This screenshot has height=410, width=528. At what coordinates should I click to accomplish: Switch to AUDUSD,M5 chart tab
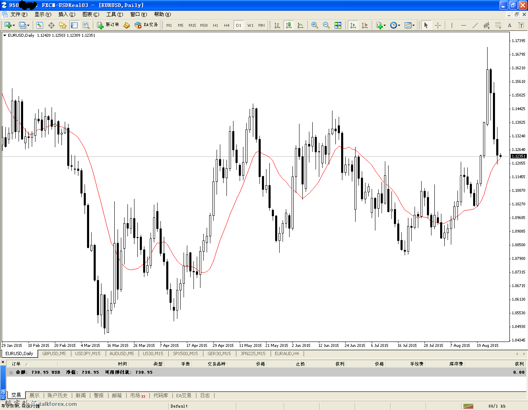(122, 353)
